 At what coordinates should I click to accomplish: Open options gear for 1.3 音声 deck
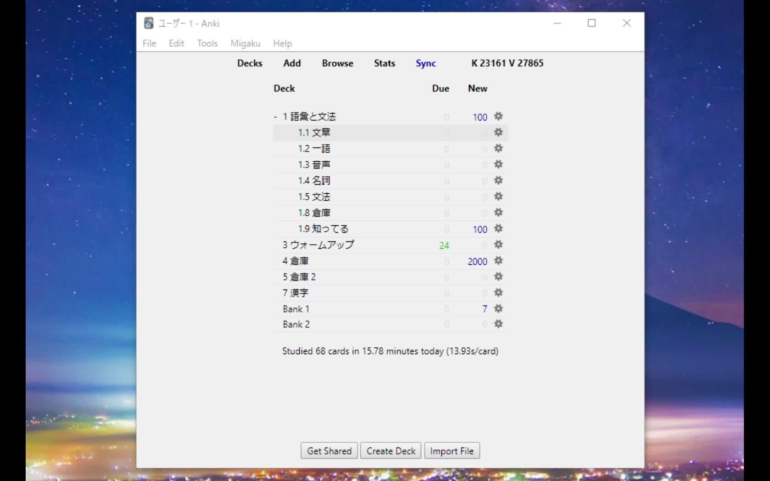(x=498, y=164)
